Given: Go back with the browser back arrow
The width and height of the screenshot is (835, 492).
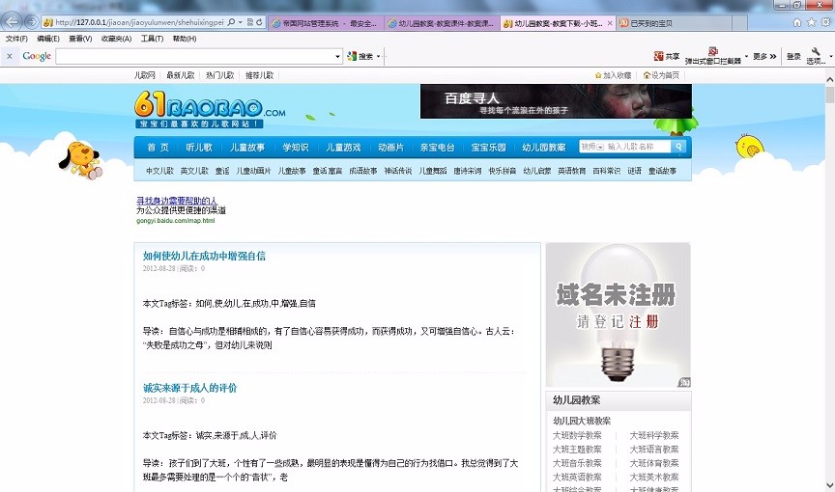Looking at the screenshot, I should [13, 22].
